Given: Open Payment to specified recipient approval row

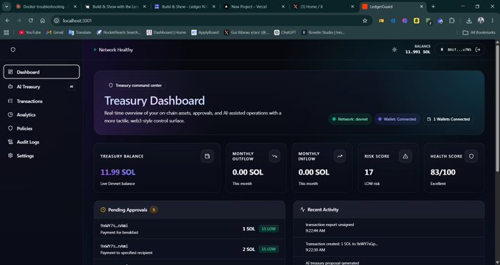Looking at the screenshot, I should coord(190,249).
